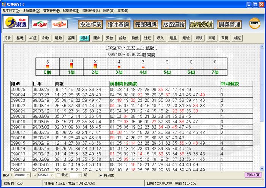Screen dimensions: 266x188
Task: Open the 結束(E) menu
Action: pos(123,11)
